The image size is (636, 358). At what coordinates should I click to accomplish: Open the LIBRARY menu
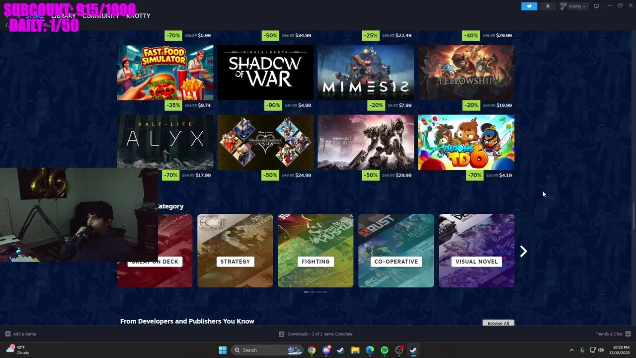(64, 16)
